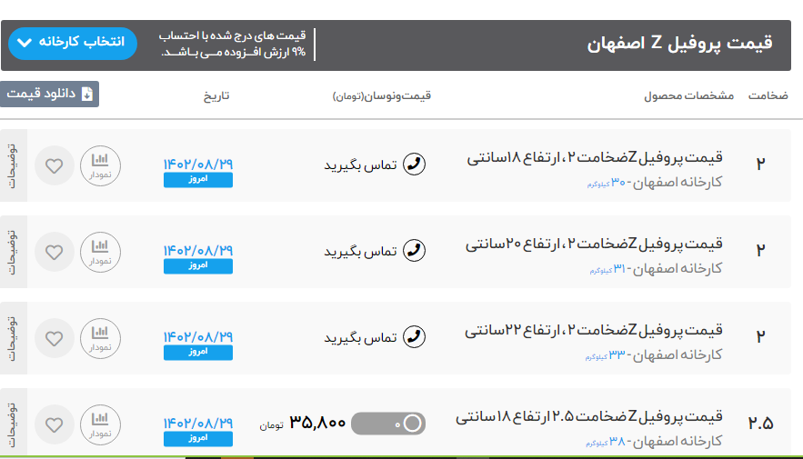
Task: Click the heart icon in the 22 cm profile row
Action: pyautogui.click(x=54, y=338)
